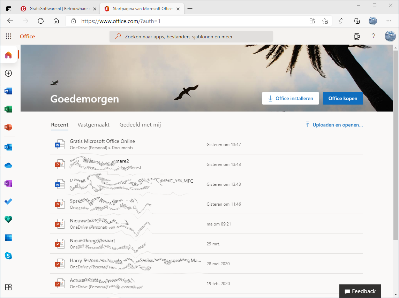Click the Office installeren button
The height and width of the screenshot is (298, 399).
[291, 98]
